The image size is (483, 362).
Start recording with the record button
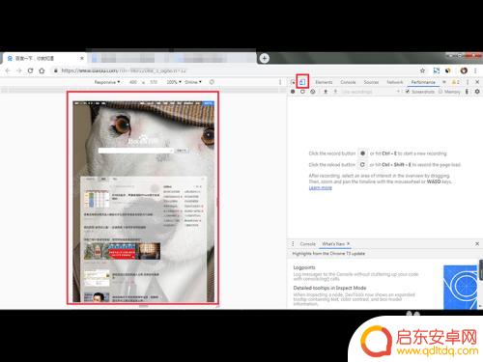[x=293, y=92]
